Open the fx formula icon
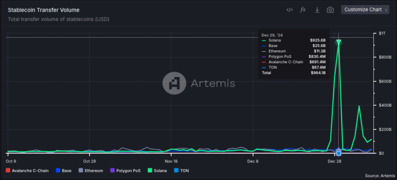 pyautogui.click(x=303, y=10)
